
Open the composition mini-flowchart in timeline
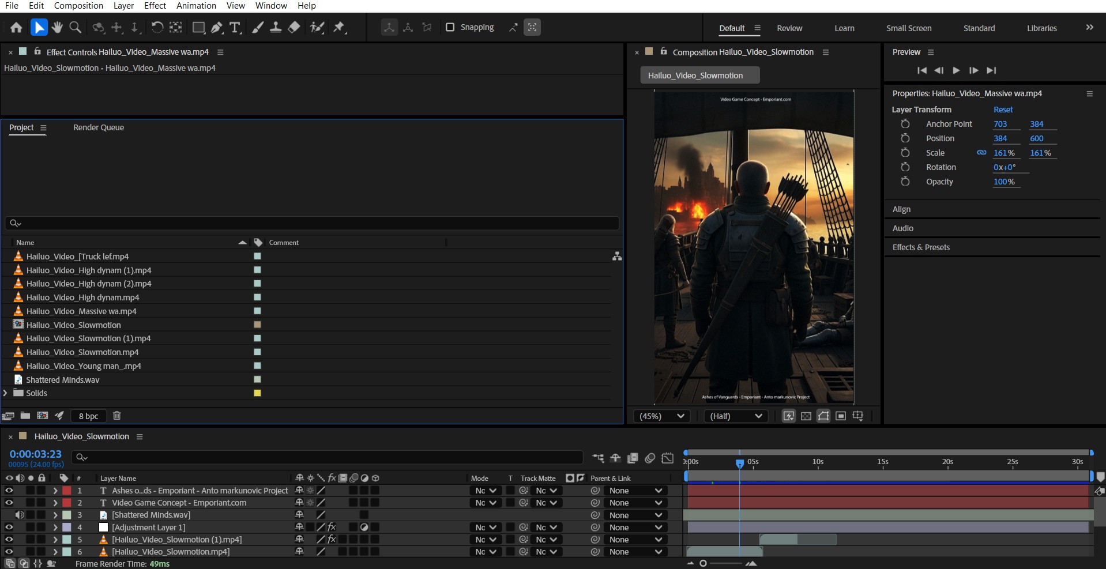click(x=598, y=458)
